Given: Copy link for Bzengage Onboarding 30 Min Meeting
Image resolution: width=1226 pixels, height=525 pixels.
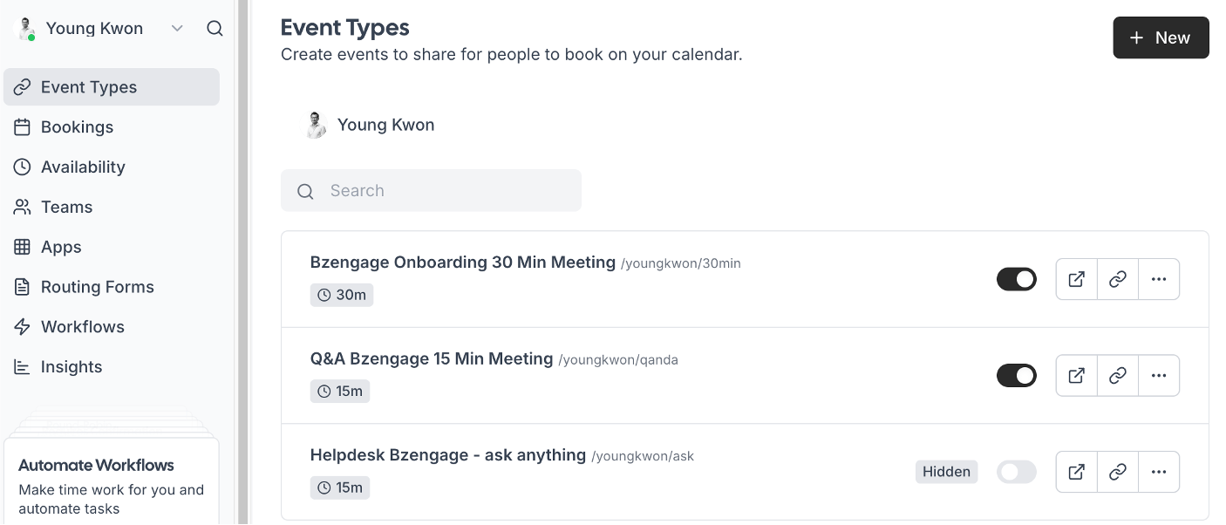Looking at the screenshot, I should 1118,279.
